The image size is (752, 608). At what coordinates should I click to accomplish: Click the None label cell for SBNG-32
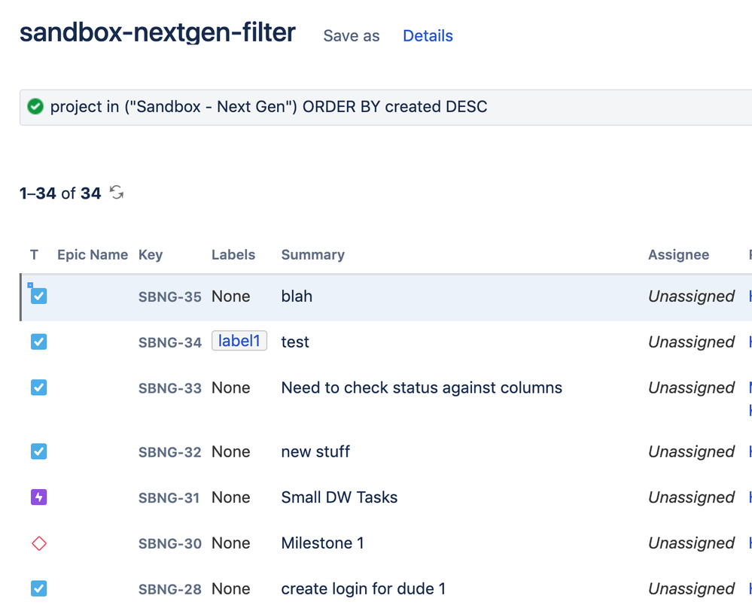pyautogui.click(x=231, y=451)
